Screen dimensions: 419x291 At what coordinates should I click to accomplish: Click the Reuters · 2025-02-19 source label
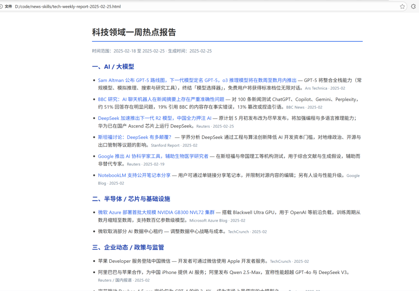pos(145,164)
